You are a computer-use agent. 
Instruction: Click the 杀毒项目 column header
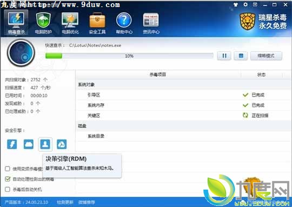pyautogui.click(x=158, y=74)
